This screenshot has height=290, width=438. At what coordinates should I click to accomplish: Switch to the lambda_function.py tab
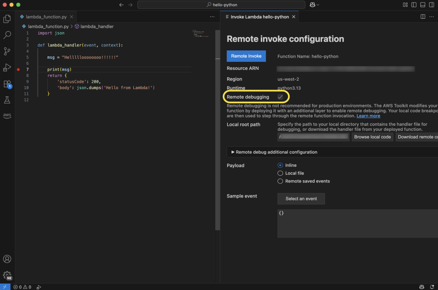click(46, 17)
